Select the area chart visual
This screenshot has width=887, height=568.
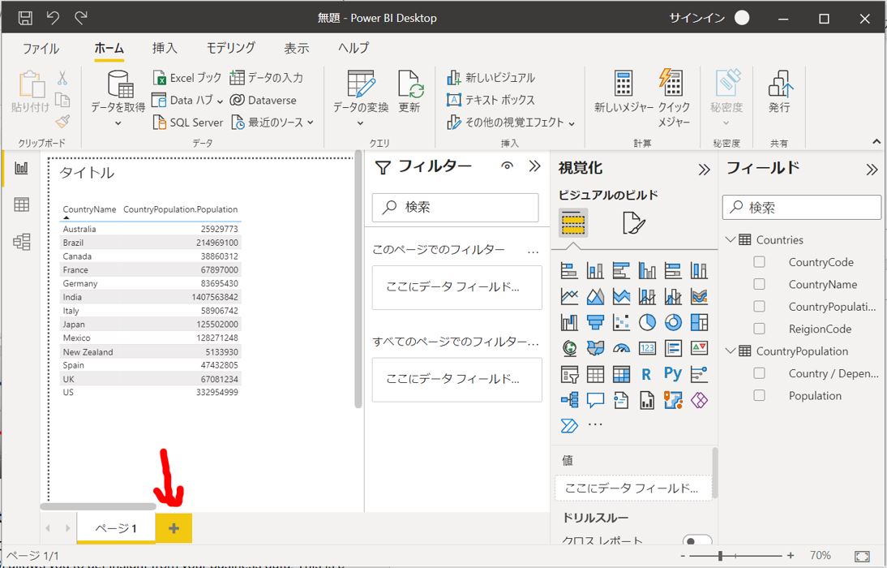coord(595,296)
